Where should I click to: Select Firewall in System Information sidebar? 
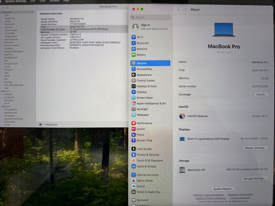[8, 94]
